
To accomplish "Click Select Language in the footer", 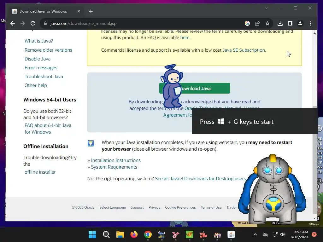I will [x=113, y=207].
